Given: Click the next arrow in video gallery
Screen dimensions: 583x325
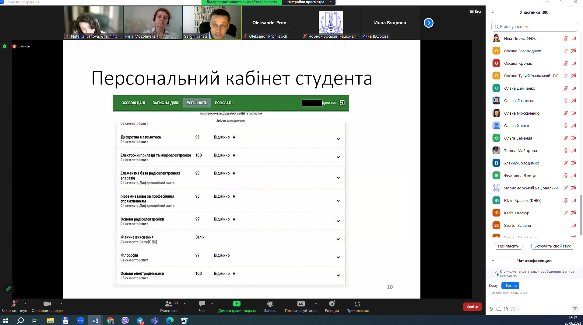Looking at the screenshot, I should (x=428, y=23).
